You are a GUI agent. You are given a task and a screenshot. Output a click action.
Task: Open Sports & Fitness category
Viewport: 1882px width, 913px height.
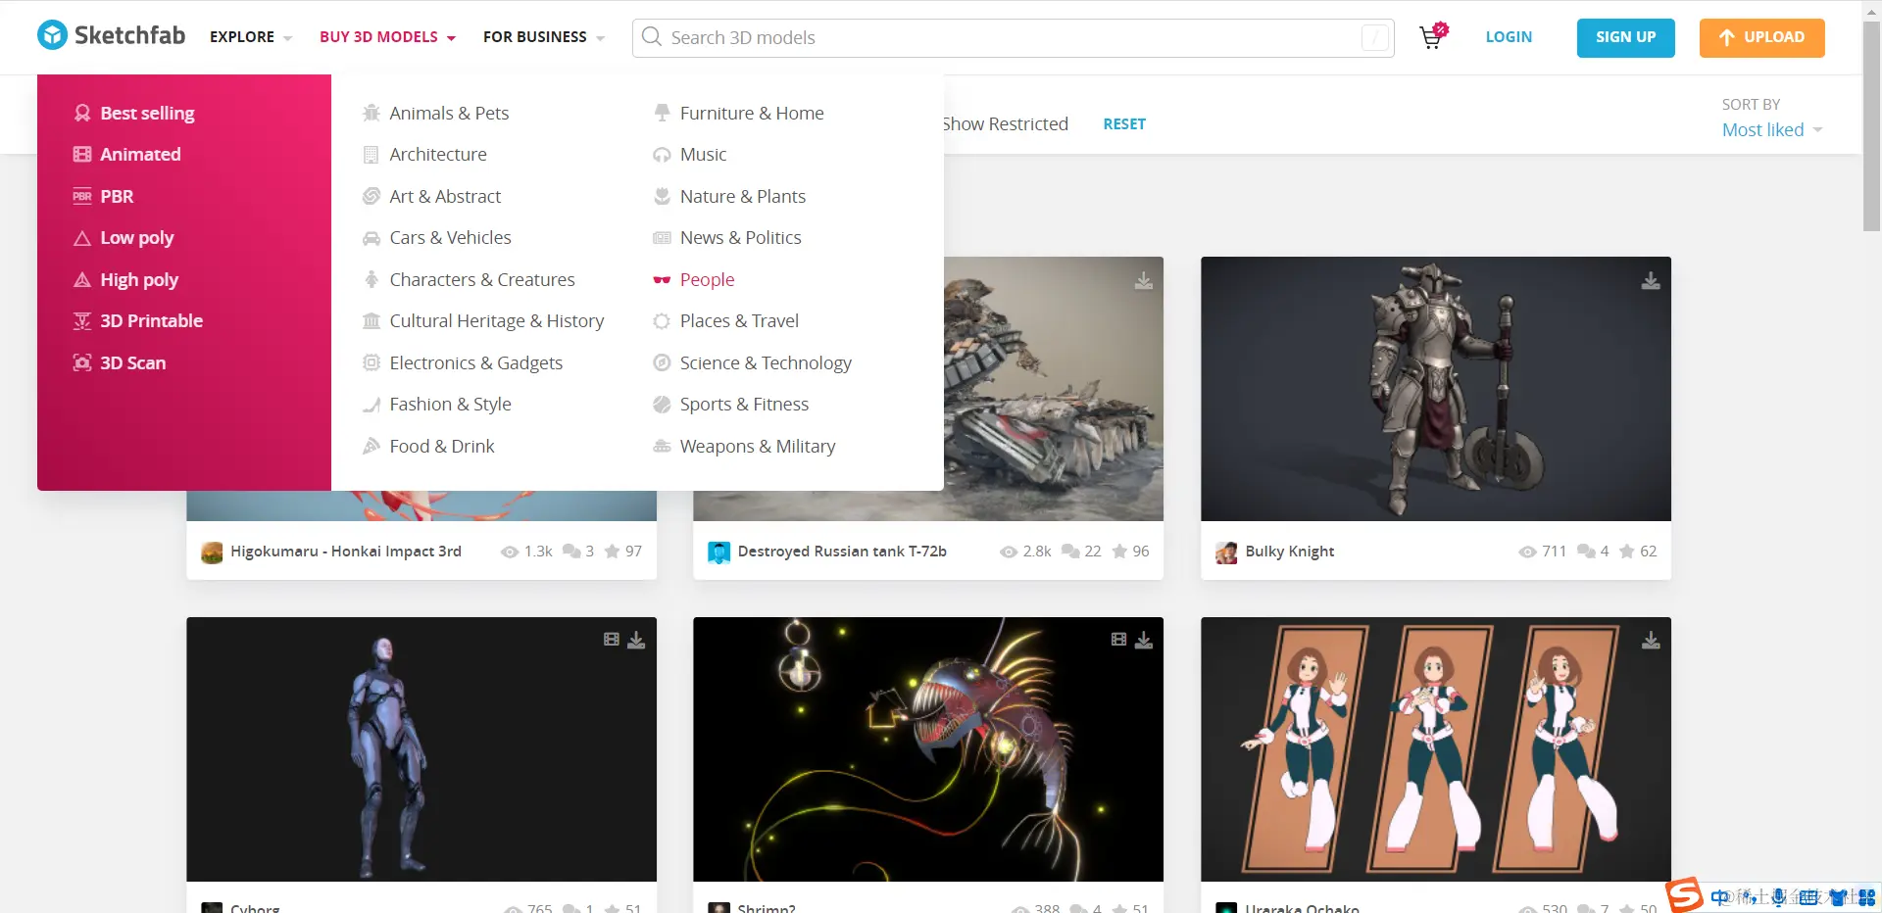coord(744,404)
